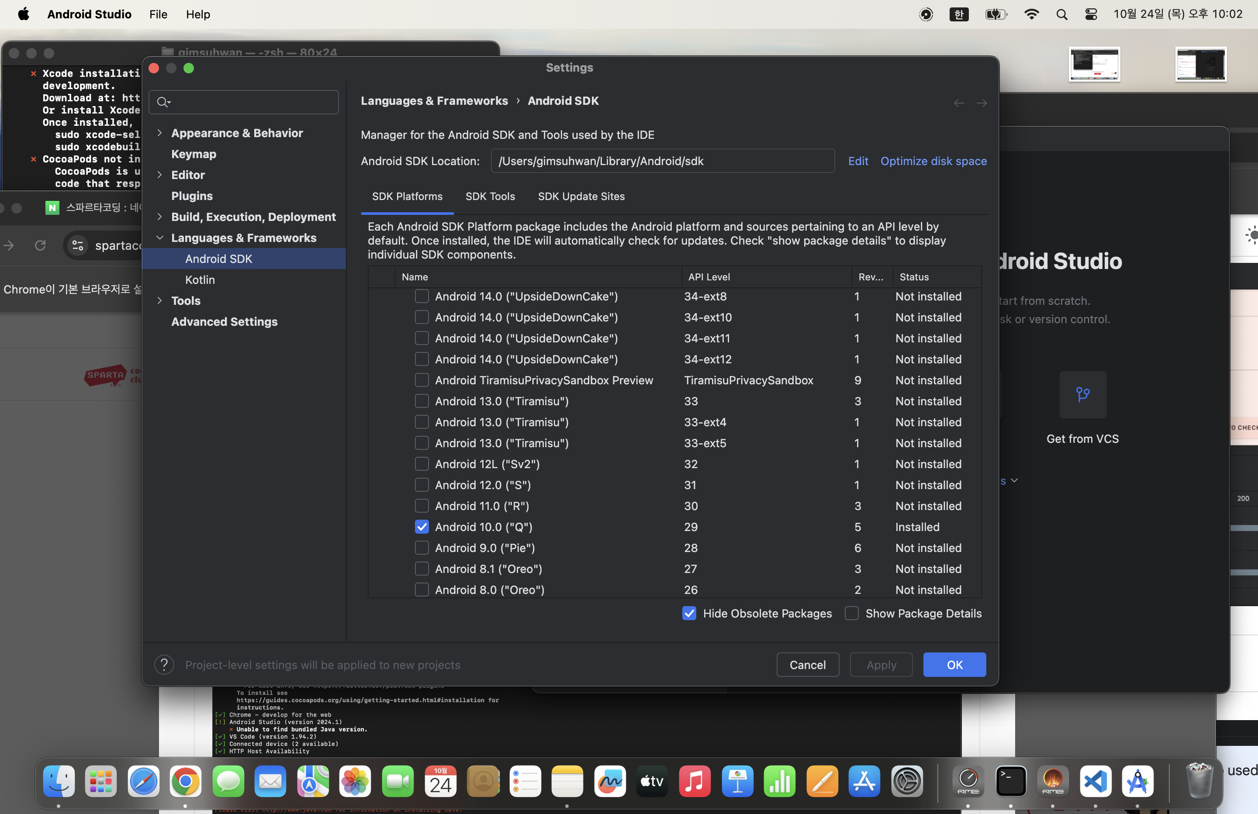Open the Trash in the Dock
The image size is (1258, 814).
tap(1199, 781)
